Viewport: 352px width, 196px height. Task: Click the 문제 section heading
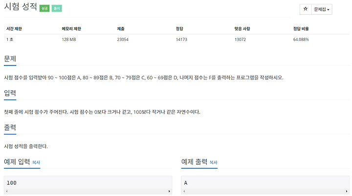click(10, 59)
